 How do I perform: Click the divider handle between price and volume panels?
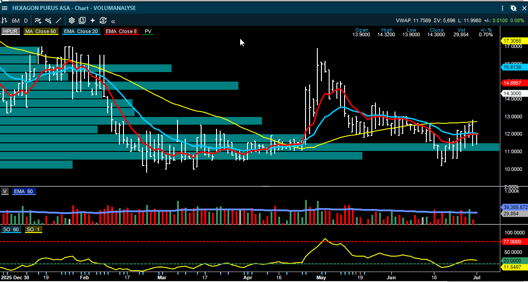[x=266, y=186]
